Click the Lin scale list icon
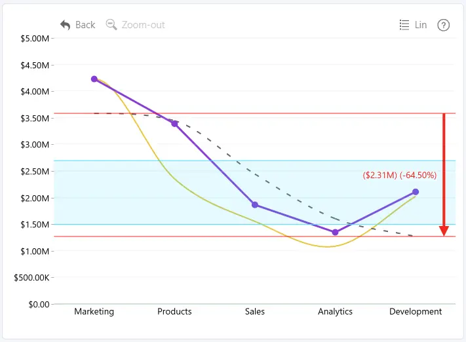Viewport: 466px width, 342px height. 404,25
